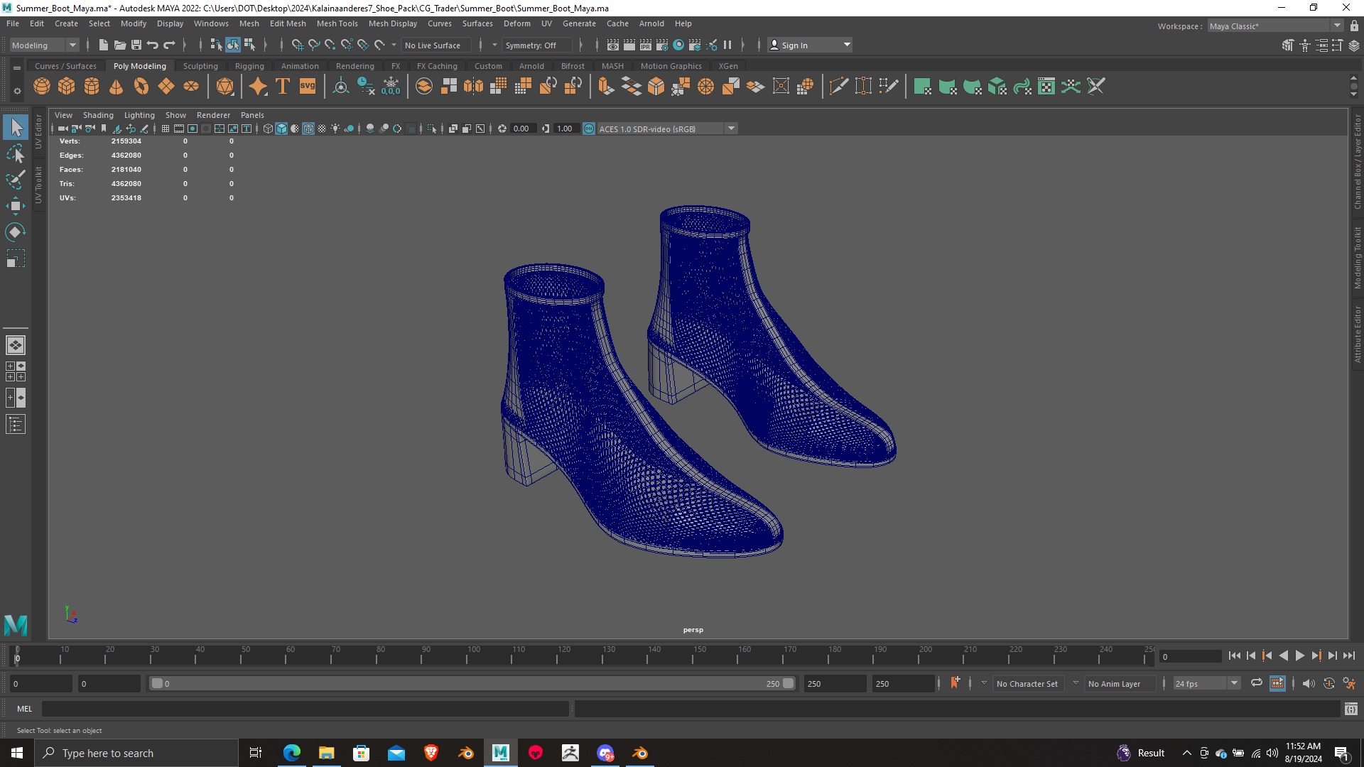This screenshot has height=767, width=1364.
Task: Go to the start of playback range
Action: point(1235,656)
